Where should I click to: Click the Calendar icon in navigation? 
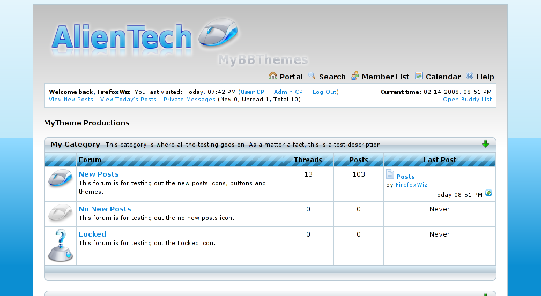tap(419, 76)
